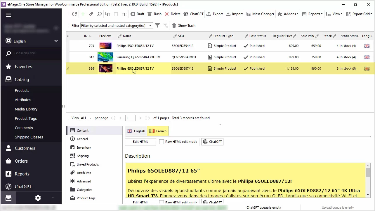Click the Mass Changer button

tap(260, 14)
